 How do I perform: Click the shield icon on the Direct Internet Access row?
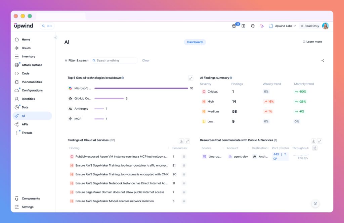(x=184, y=183)
